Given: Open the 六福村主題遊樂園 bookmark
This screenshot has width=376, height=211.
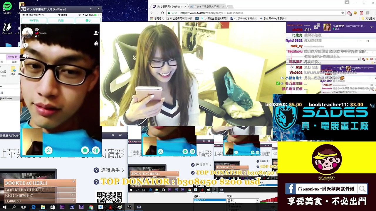Looking at the screenshot, I should (214, 18).
